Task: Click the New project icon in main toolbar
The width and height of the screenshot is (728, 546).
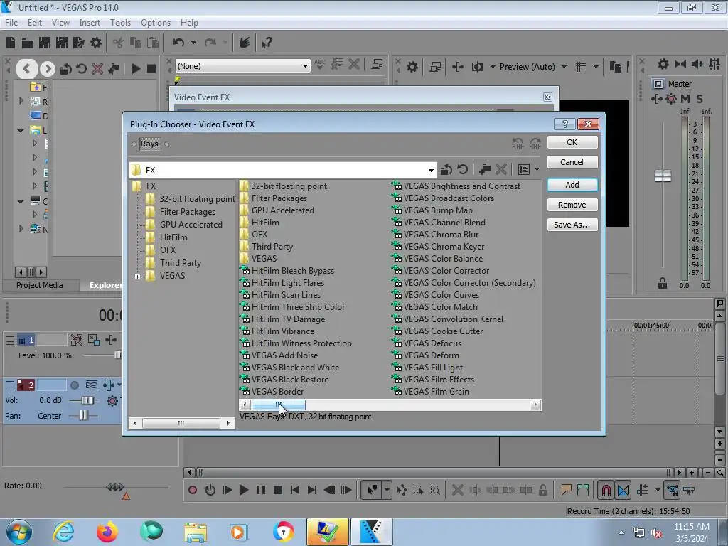Action: (11, 43)
